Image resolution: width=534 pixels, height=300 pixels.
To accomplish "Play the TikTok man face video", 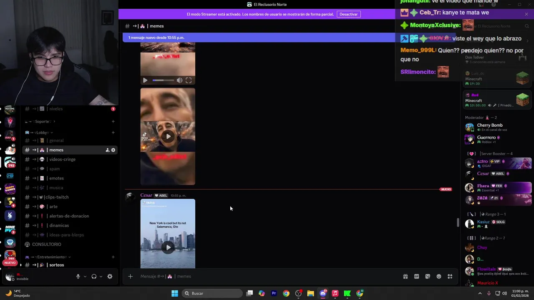I will click(168, 136).
